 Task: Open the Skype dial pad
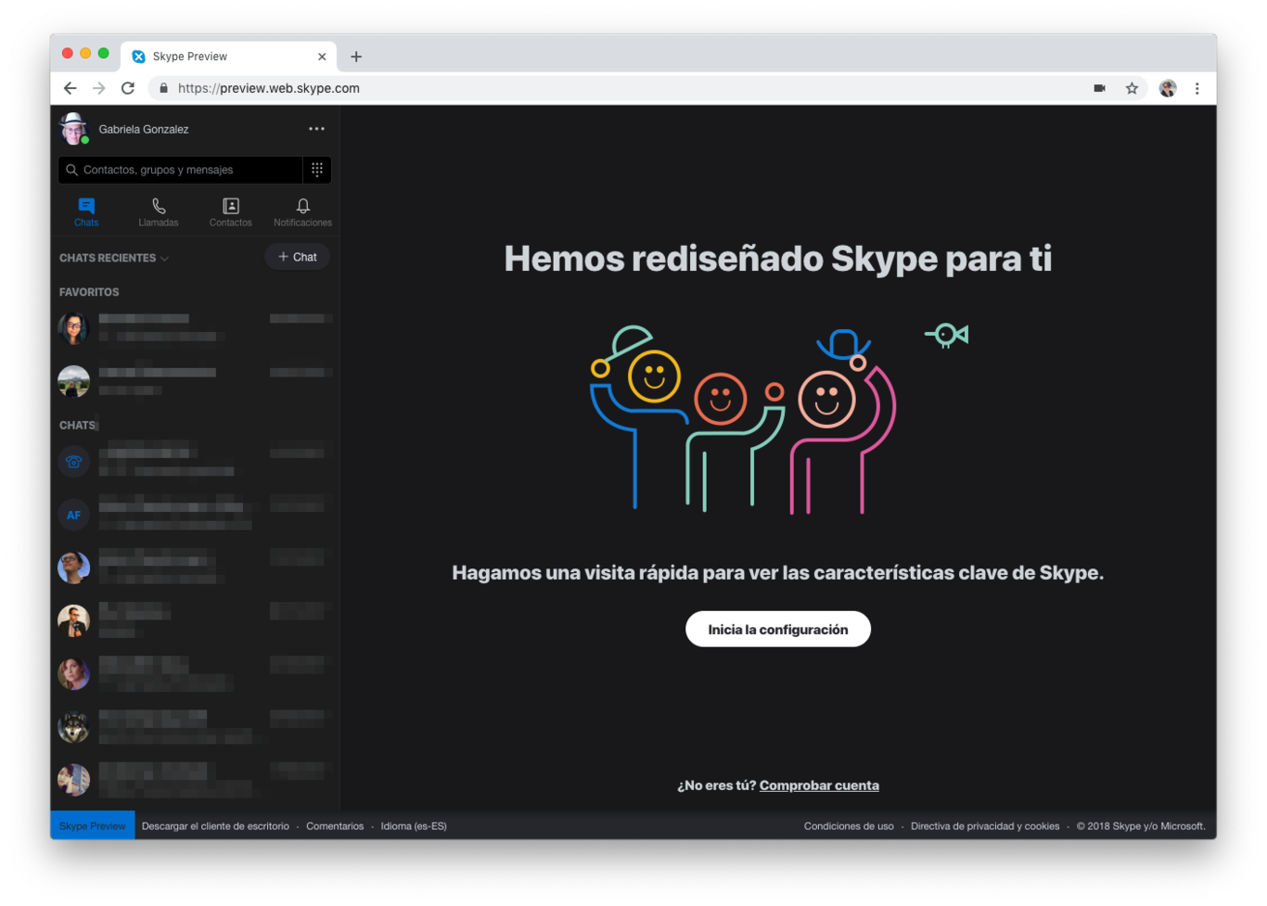pos(317,170)
